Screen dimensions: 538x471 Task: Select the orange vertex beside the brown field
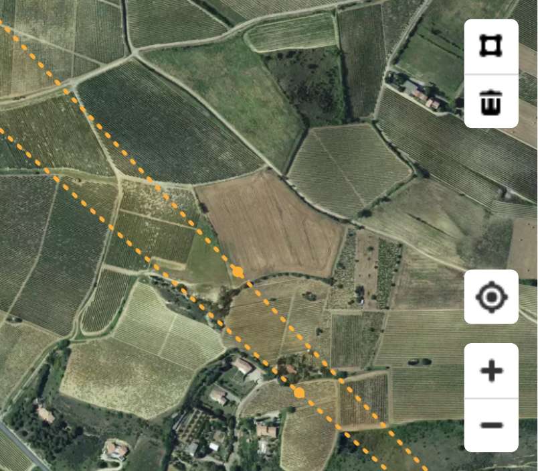(x=238, y=272)
